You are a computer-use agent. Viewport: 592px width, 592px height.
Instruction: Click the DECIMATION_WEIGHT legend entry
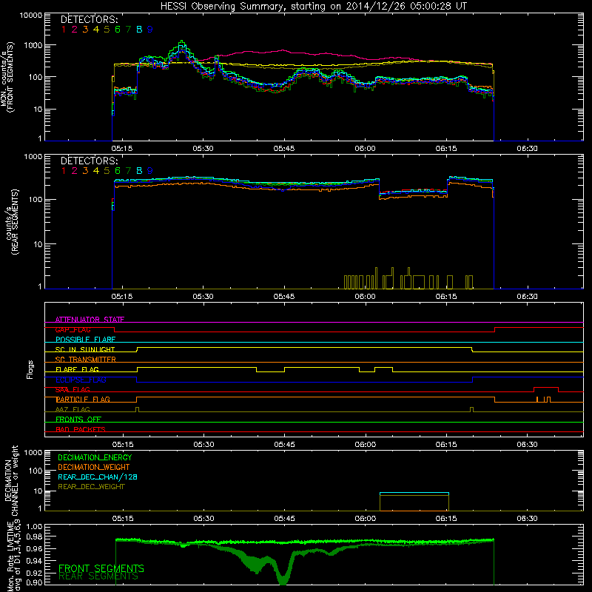click(94, 468)
